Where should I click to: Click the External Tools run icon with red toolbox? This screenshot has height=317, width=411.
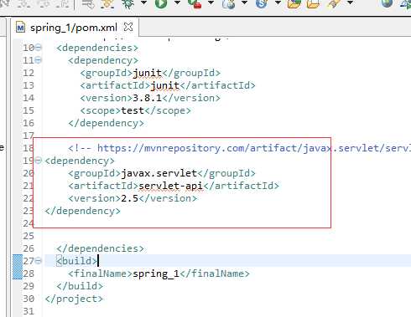(x=195, y=3)
